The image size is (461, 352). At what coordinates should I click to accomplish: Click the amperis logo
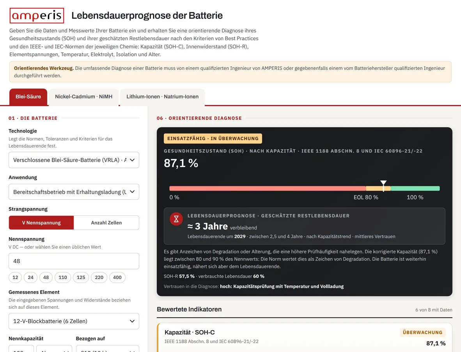click(x=37, y=16)
